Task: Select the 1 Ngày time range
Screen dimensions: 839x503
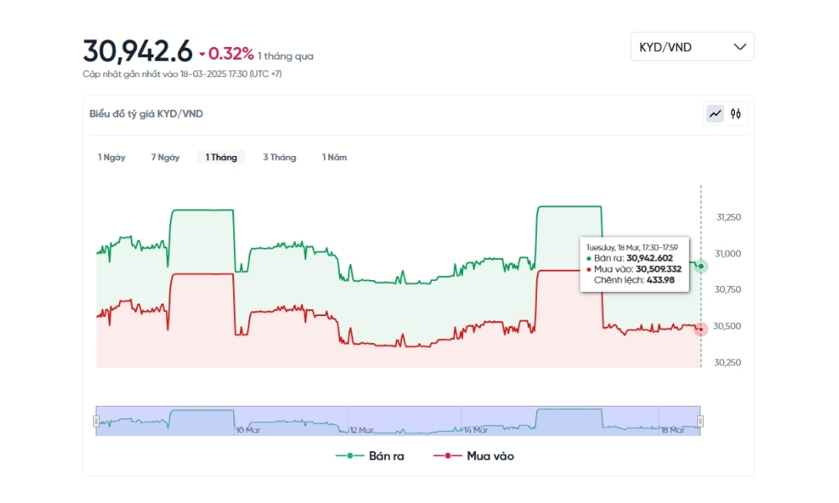Action: tap(112, 158)
